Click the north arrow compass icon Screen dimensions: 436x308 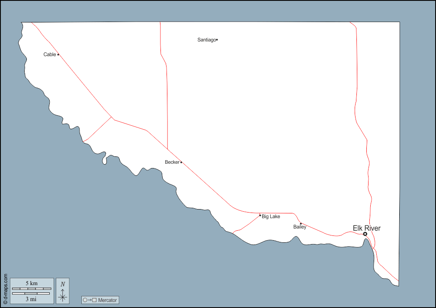coord(63,291)
